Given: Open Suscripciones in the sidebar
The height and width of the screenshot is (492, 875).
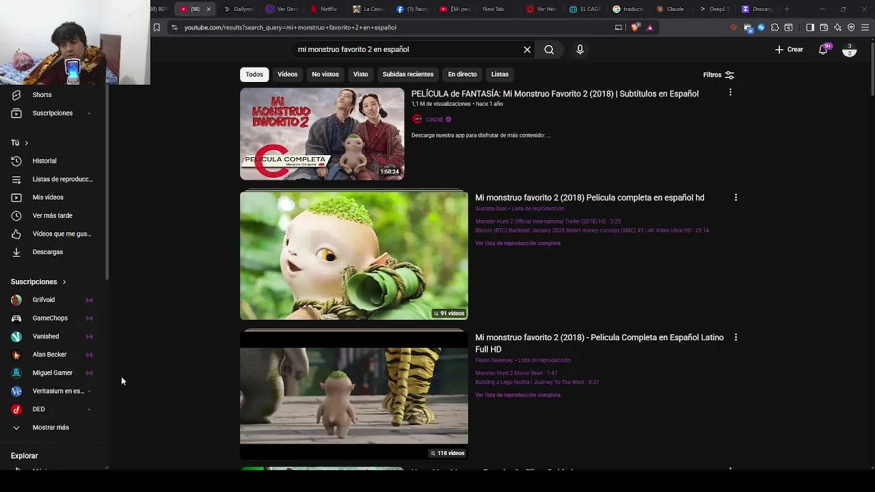Looking at the screenshot, I should pos(51,113).
